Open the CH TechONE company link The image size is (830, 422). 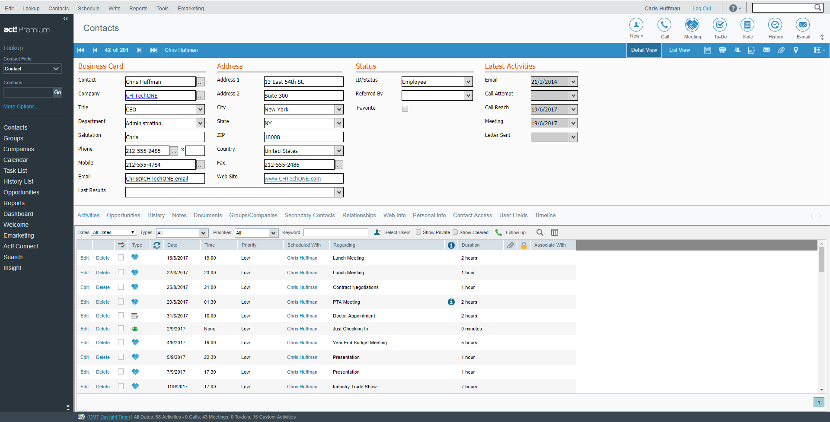(142, 95)
